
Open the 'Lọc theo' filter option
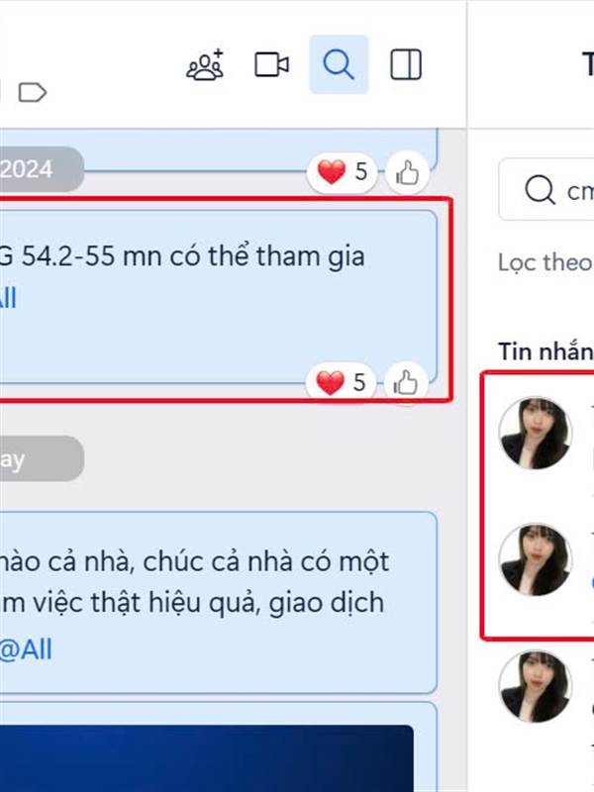[x=545, y=262]
